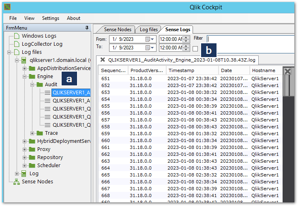The width and height of the screenshot is (298, 206).
Task: Click timestamp 2023-01-08 01:38:32
Action: coord(192,134)
